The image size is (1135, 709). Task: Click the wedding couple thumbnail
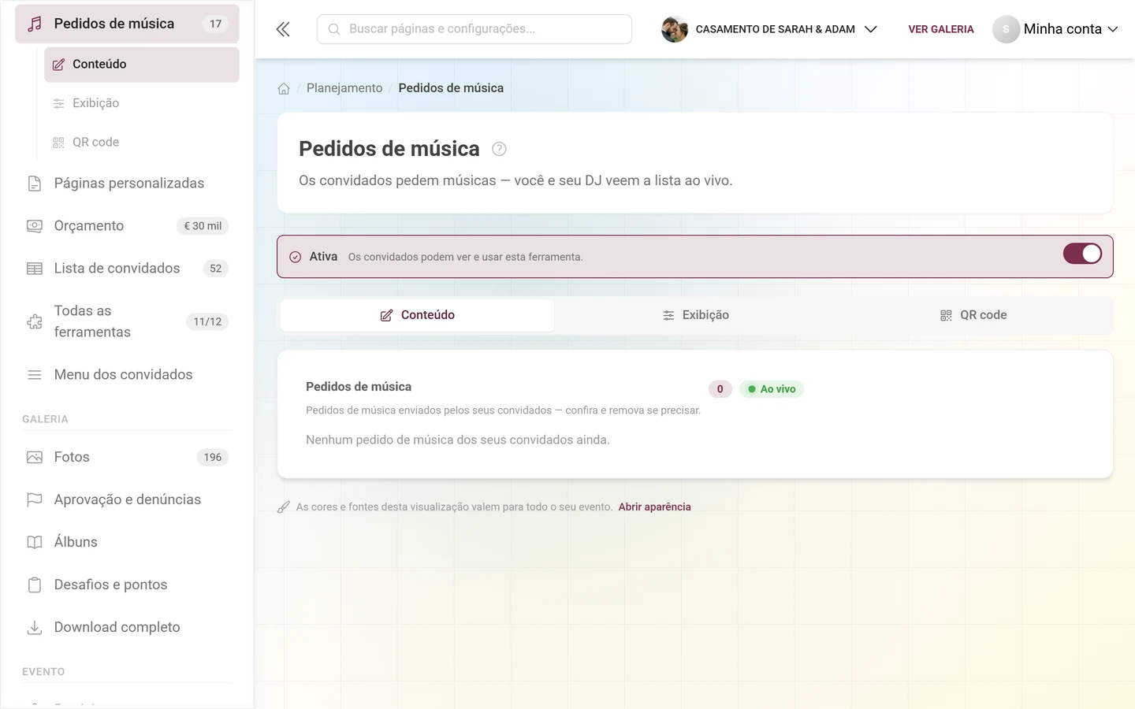coord(675,29)
